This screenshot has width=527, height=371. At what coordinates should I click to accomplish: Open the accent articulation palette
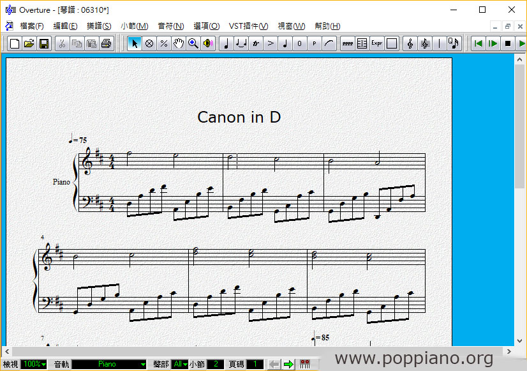point(271,43)
